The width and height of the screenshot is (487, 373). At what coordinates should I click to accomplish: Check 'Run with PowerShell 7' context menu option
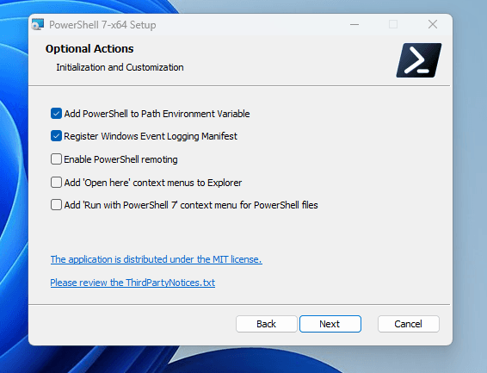(56, 205)
